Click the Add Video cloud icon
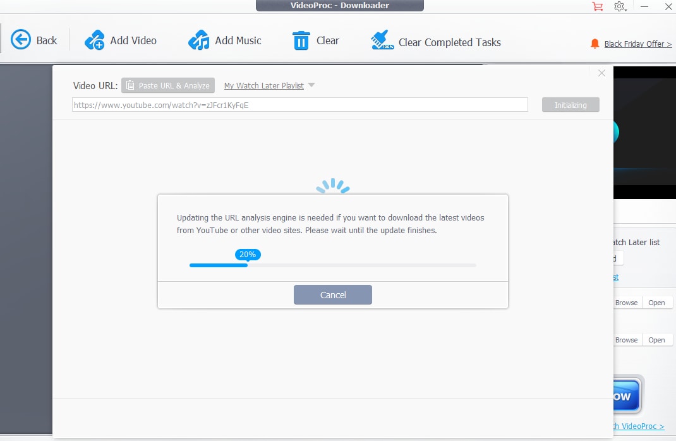Screen dimensions: 676x441 click(x=94, y=40)
